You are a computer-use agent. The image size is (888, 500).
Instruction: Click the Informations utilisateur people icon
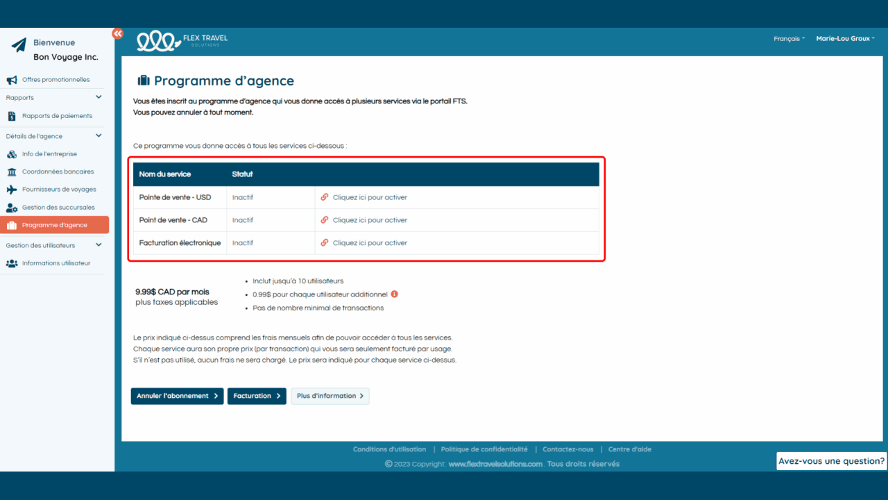coord(12,263)
